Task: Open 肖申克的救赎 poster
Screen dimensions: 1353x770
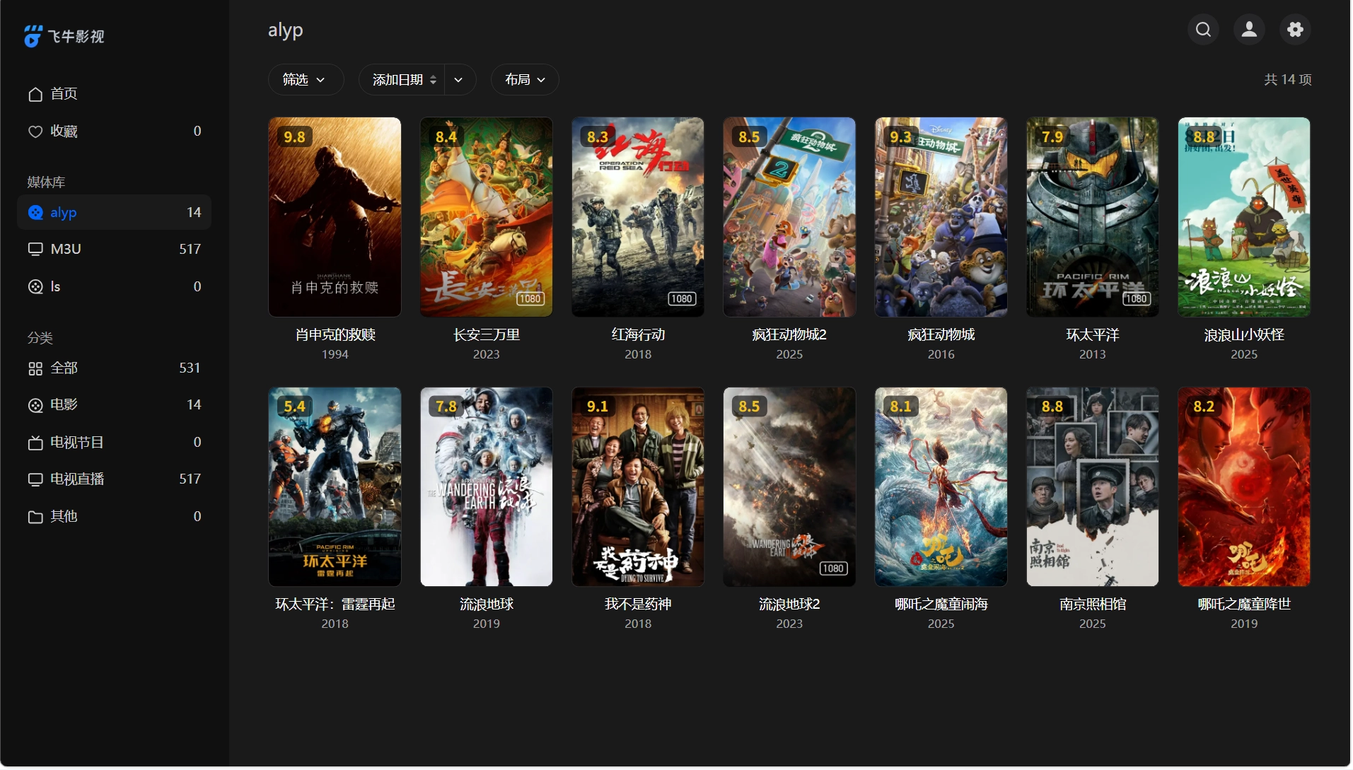Action: click(x=335, y=217)
